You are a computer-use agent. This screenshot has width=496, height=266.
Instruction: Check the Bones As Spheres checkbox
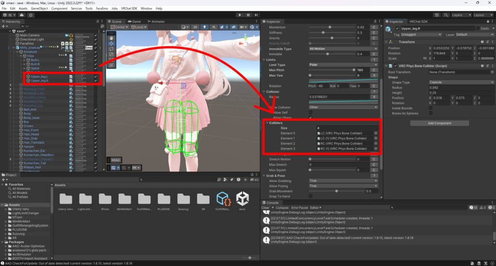click(x=431, y=113)
